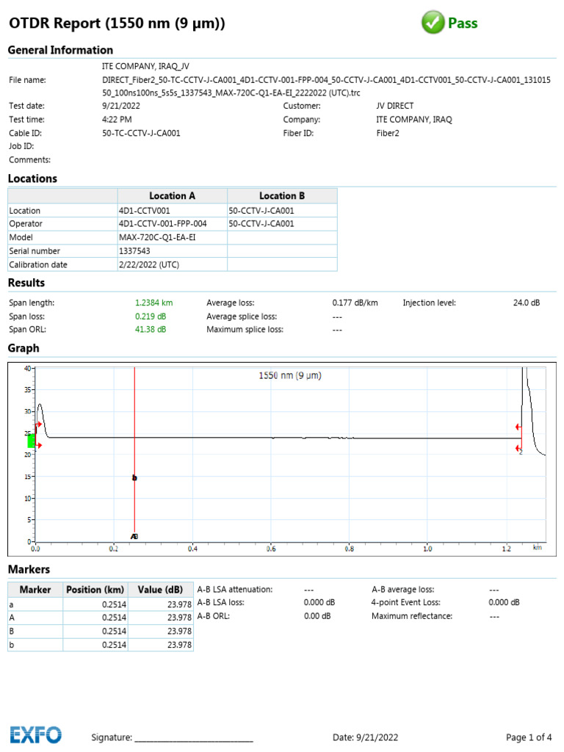Click the green launch-level block on the graph
Screen dimensions: 564x752
tap(31, 441)
